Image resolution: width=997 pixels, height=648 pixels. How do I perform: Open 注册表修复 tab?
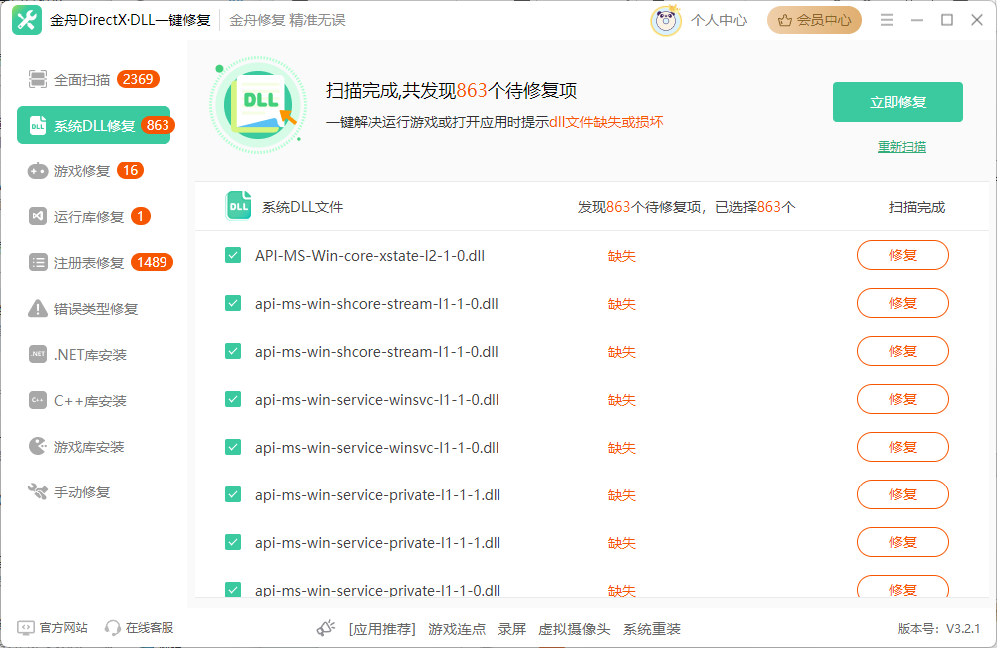pyautogui.click(x=94, y=262)
